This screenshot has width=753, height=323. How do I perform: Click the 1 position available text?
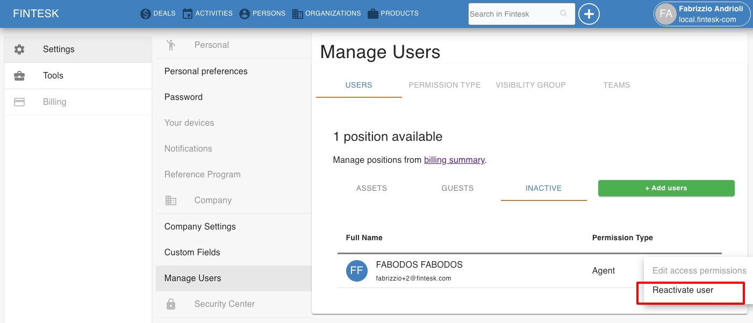coord(388,137)
